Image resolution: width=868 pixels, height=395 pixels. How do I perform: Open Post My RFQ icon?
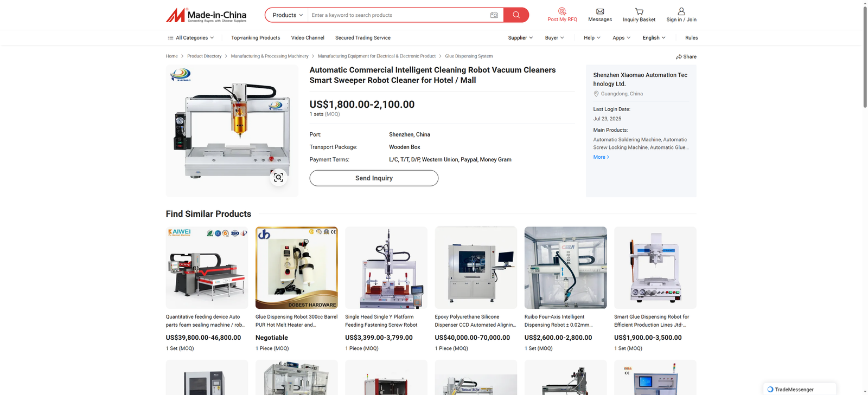562,11
